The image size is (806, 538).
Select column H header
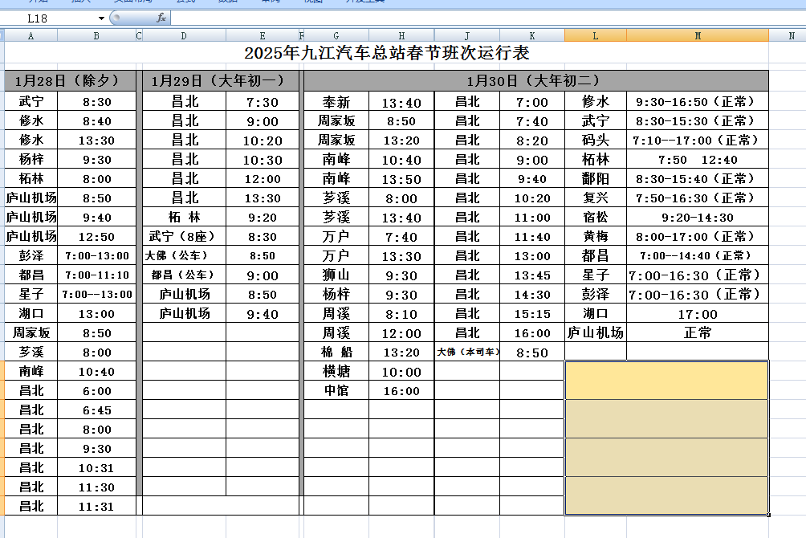pos(401,35)
